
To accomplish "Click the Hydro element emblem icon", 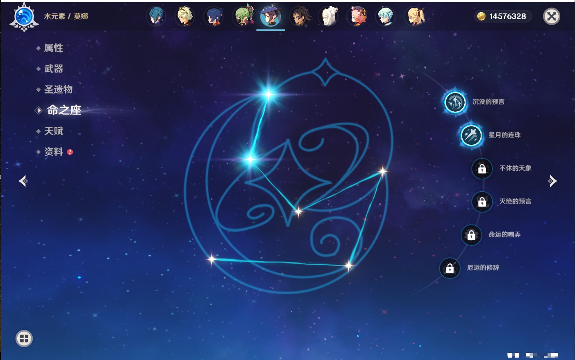I will pyautogui.click(x=24, y=17).
